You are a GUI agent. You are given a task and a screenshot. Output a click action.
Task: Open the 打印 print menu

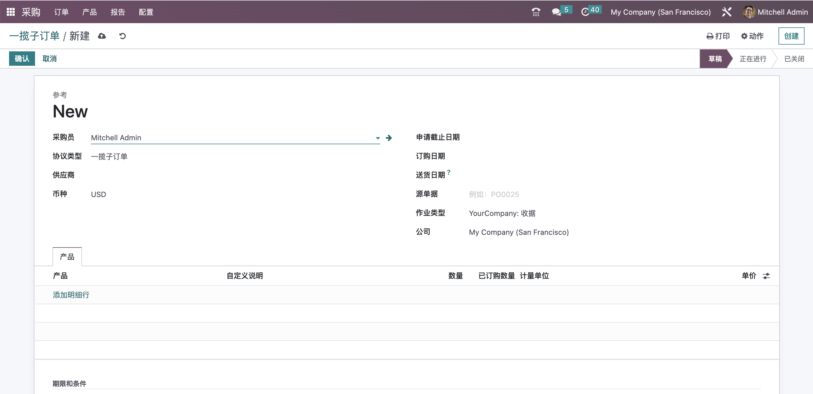tap(718, 36)
